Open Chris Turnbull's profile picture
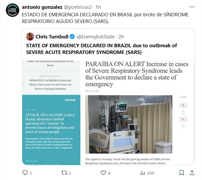 (30, 37)
